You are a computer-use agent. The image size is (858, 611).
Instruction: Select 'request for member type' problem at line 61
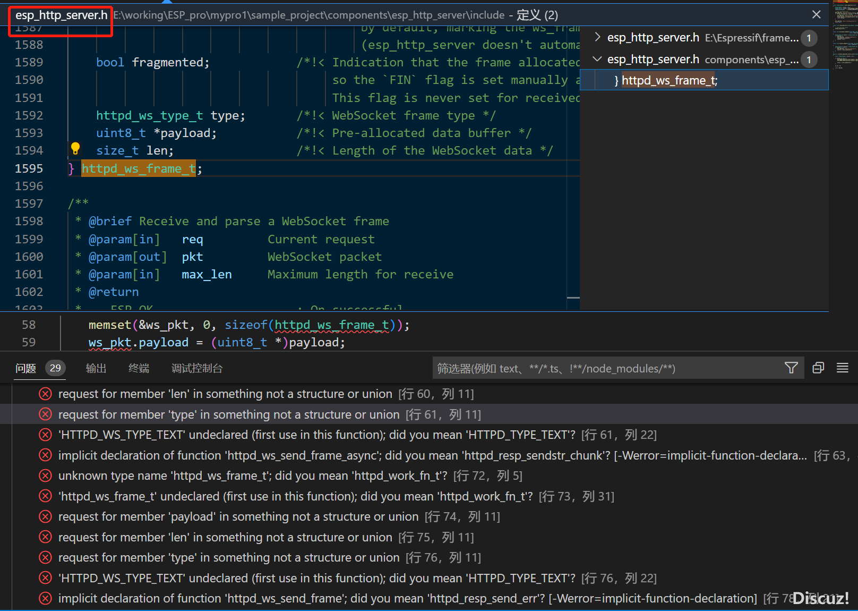click(x=429, y=414)
